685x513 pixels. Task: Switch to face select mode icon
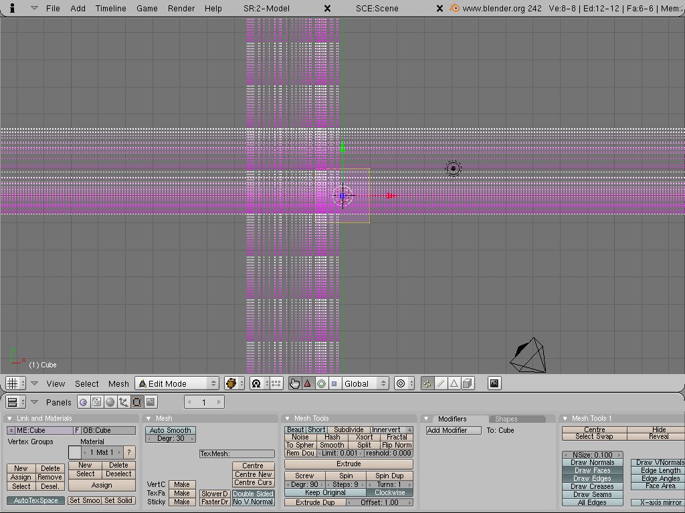(x=454, y=383)
